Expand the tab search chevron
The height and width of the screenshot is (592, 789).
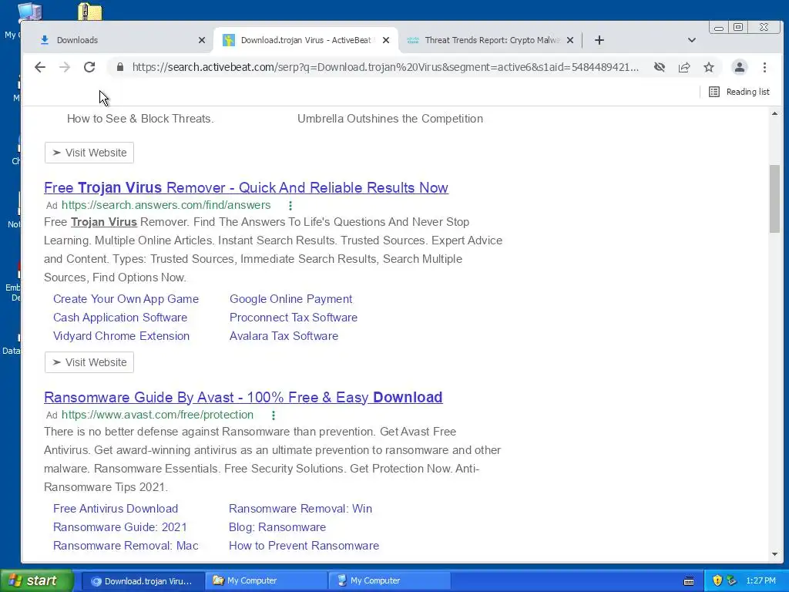tap(692, 40)
